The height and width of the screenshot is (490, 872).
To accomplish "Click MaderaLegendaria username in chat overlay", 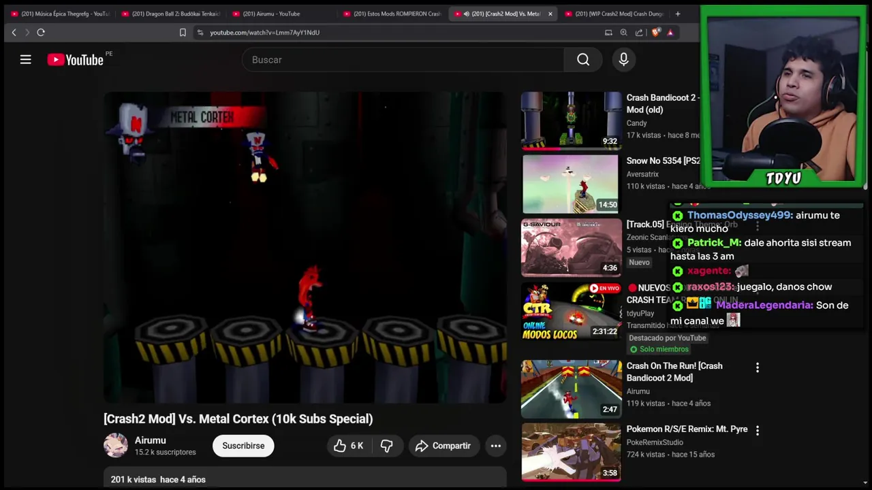I will tap(764, 306).
